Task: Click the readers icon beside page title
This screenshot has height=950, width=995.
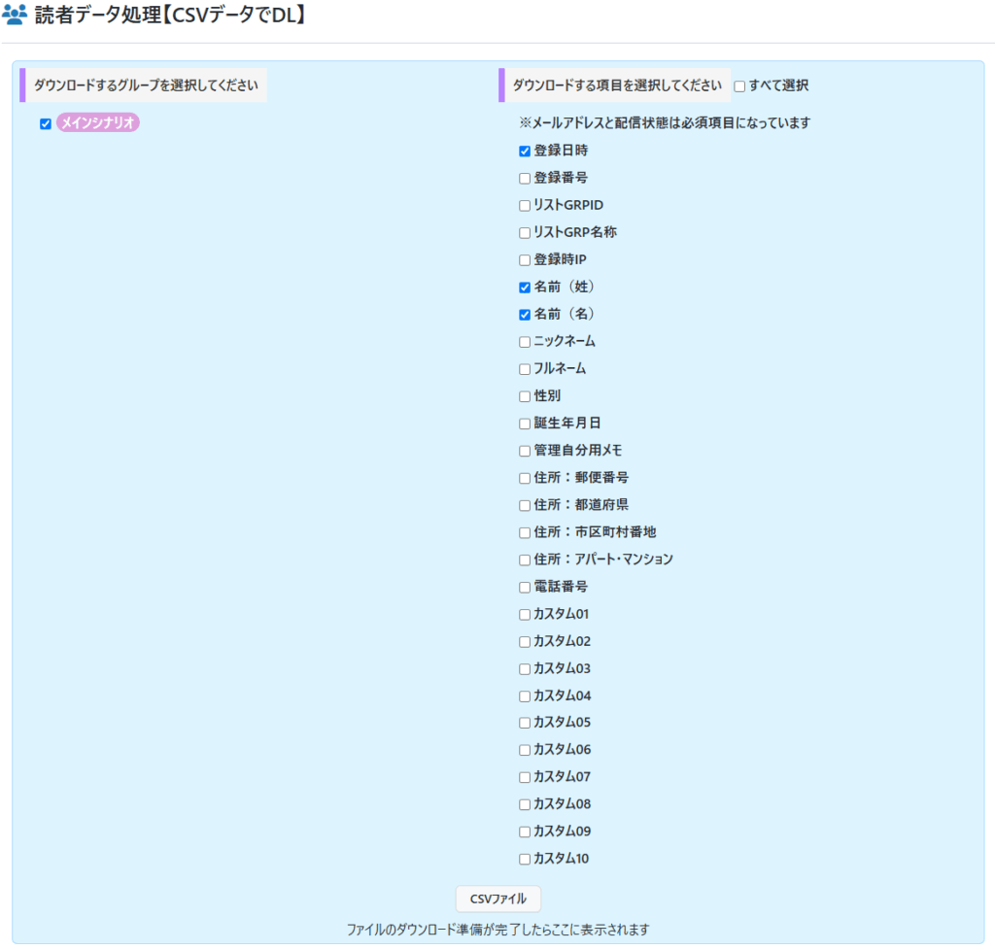Action: pyautogui.click(x=15, y=16)
